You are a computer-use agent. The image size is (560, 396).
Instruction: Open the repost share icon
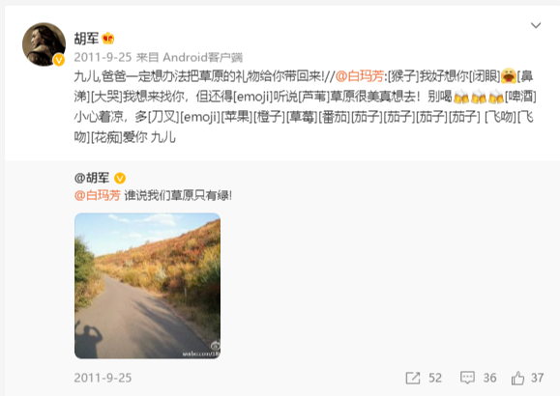(x=413, y=378)
